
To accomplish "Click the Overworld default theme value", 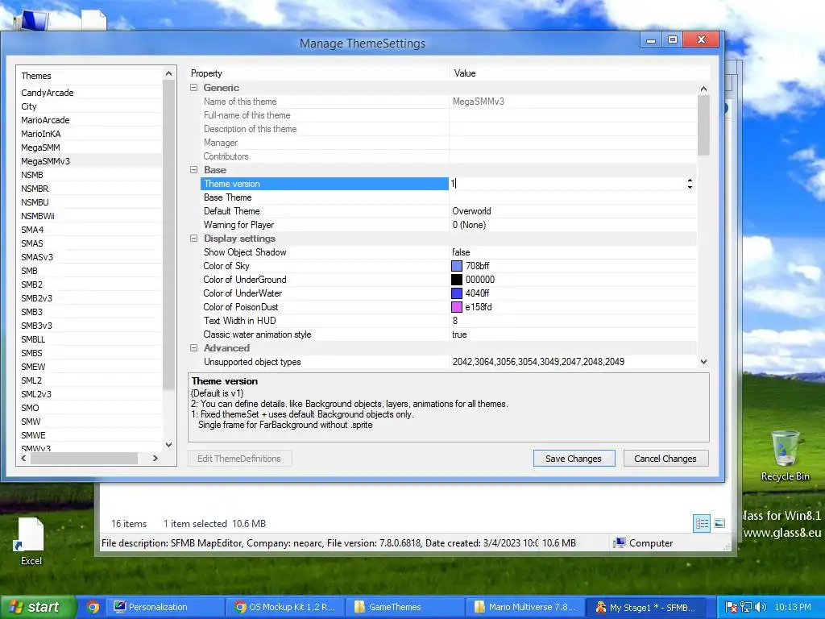I will coord(471,211).
